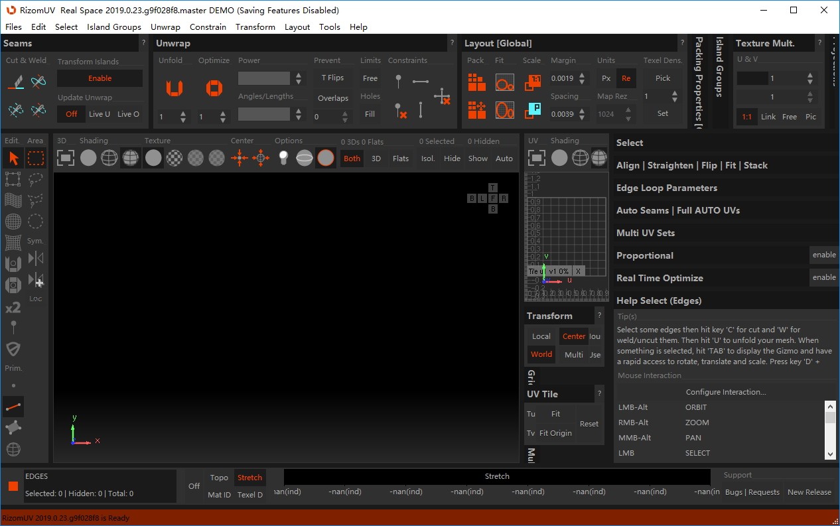Enable Real Time Optimize
The height and width of the screenshot is (526, 840).
tap(824, 277)
